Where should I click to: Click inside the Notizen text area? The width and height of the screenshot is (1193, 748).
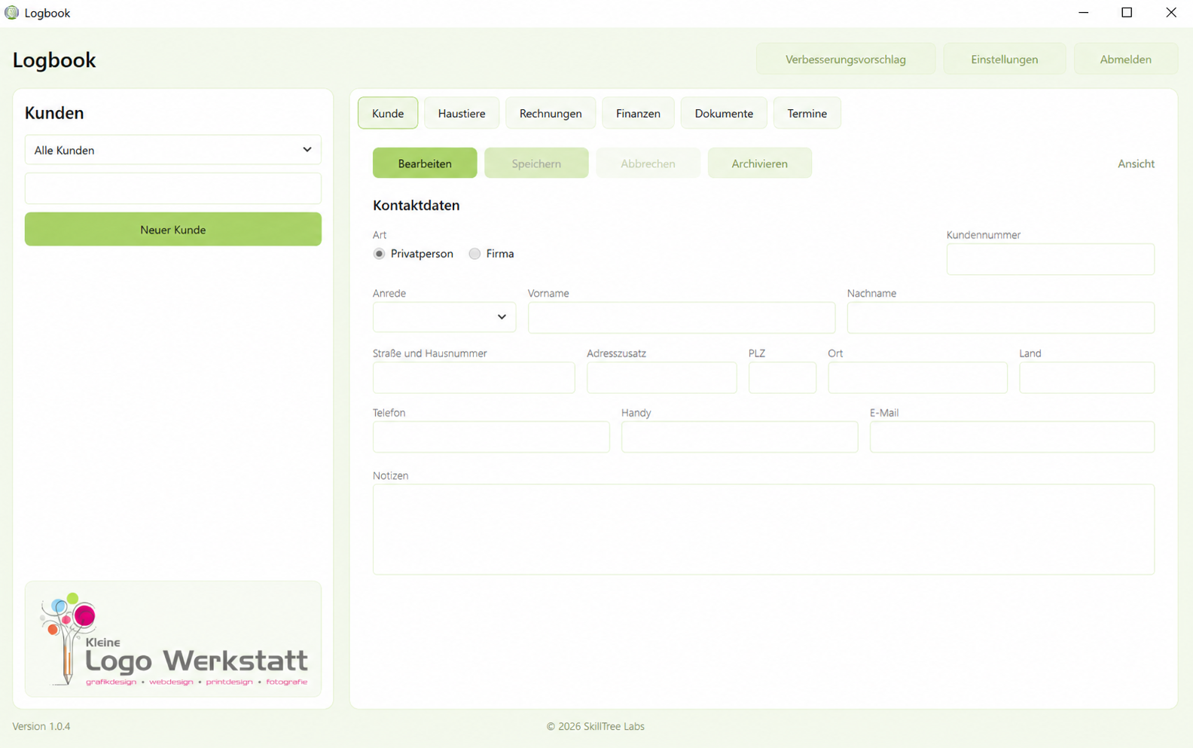764,530
